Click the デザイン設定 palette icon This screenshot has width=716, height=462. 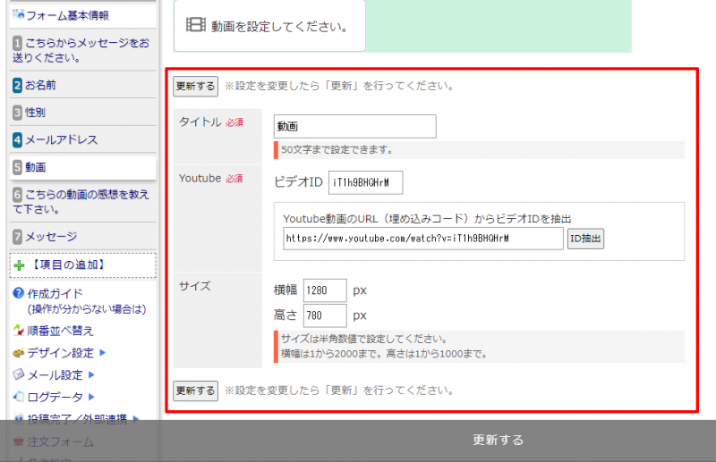tap(19, 352)
